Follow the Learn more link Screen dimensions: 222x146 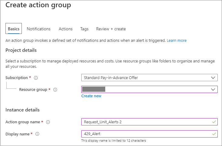pos(177,41)
